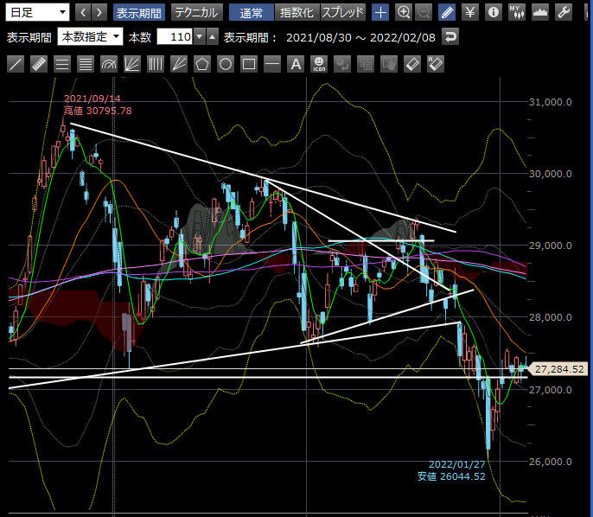Select the ellipse drawing tool
Screen dimensions: 593x517
(x=225, y=64)
